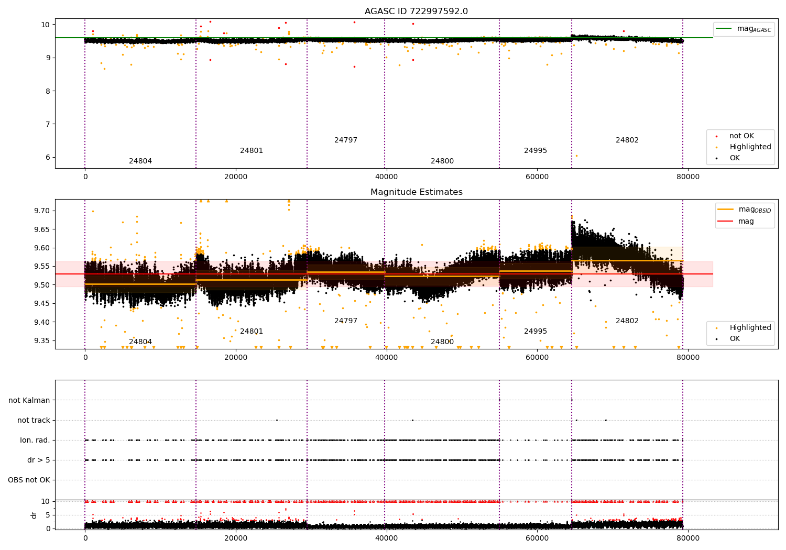This screenshot has height=550, width=786.
Task: Click the 'OBS not OK' row label
Action: click(x=29, y=480)
